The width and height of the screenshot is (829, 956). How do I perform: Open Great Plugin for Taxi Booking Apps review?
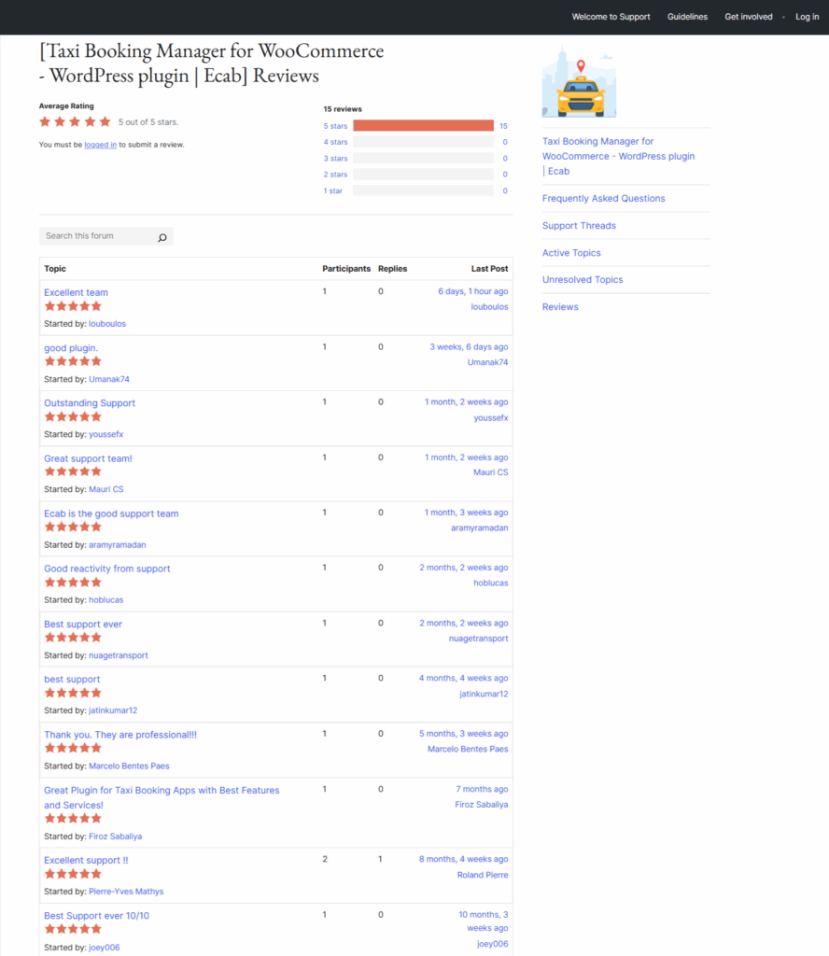[162, 797]
